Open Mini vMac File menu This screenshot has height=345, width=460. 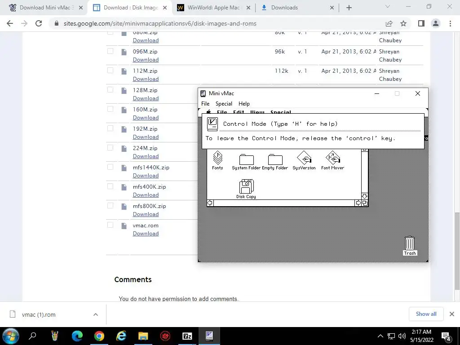click(x=205, y=104)
